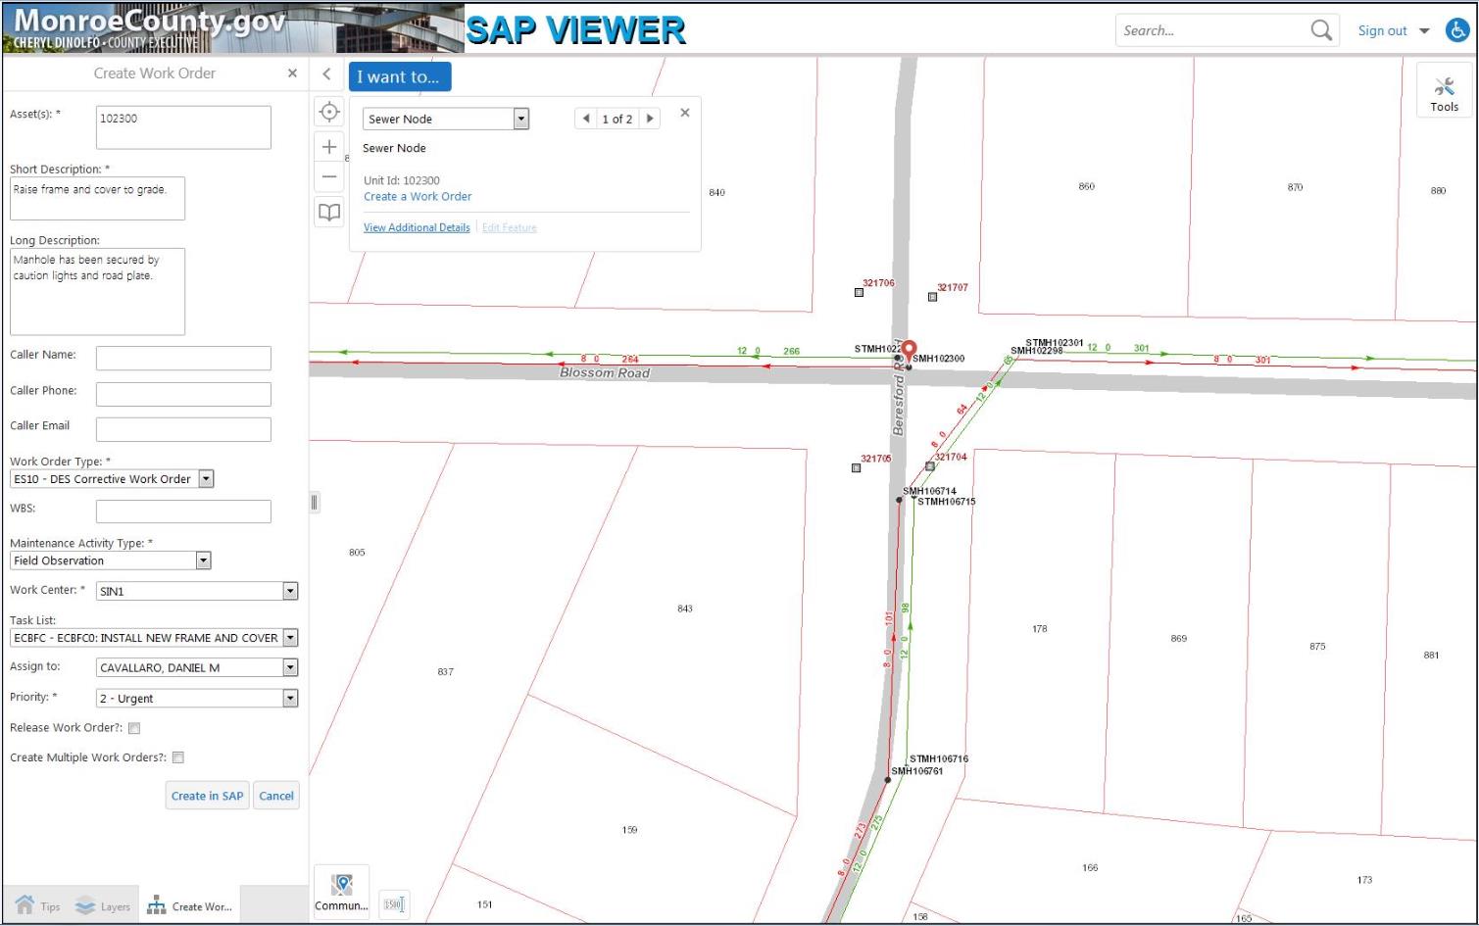Go to next feature result

(x=650, y=119)
